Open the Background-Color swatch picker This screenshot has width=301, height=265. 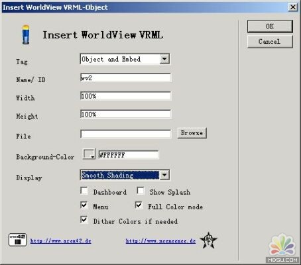(89, 154)
